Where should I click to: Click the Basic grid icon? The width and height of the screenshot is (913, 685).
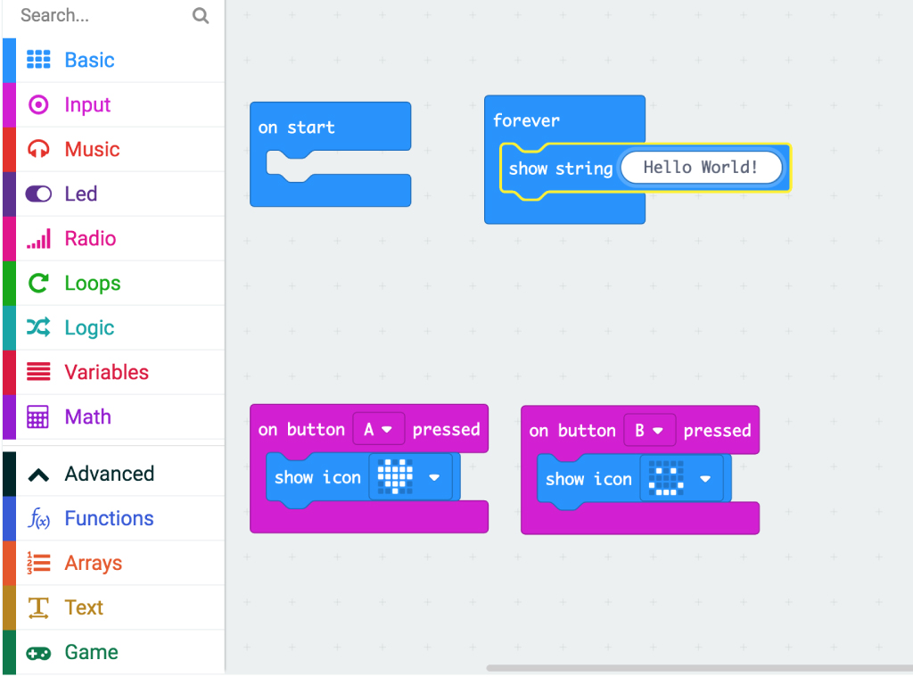tap(38, 60)
